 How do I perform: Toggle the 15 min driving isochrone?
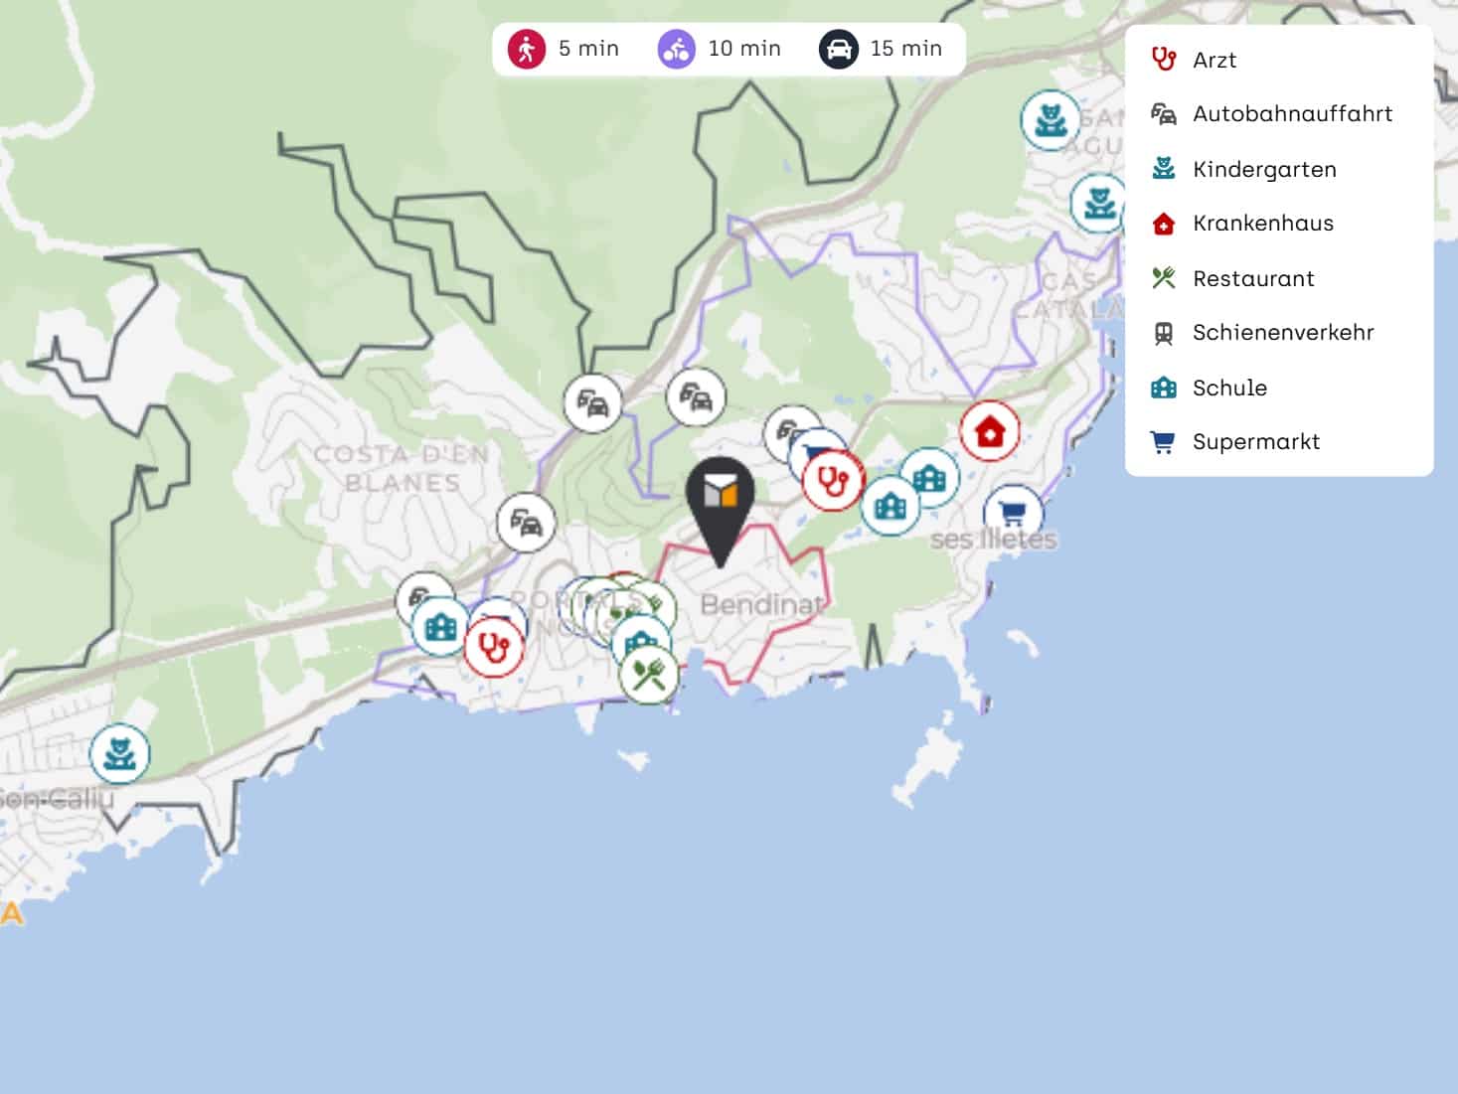(881, 49)
